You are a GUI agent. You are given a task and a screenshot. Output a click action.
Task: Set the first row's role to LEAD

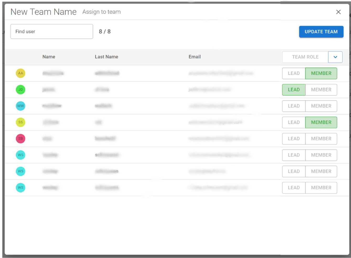(x=293, y=73)
